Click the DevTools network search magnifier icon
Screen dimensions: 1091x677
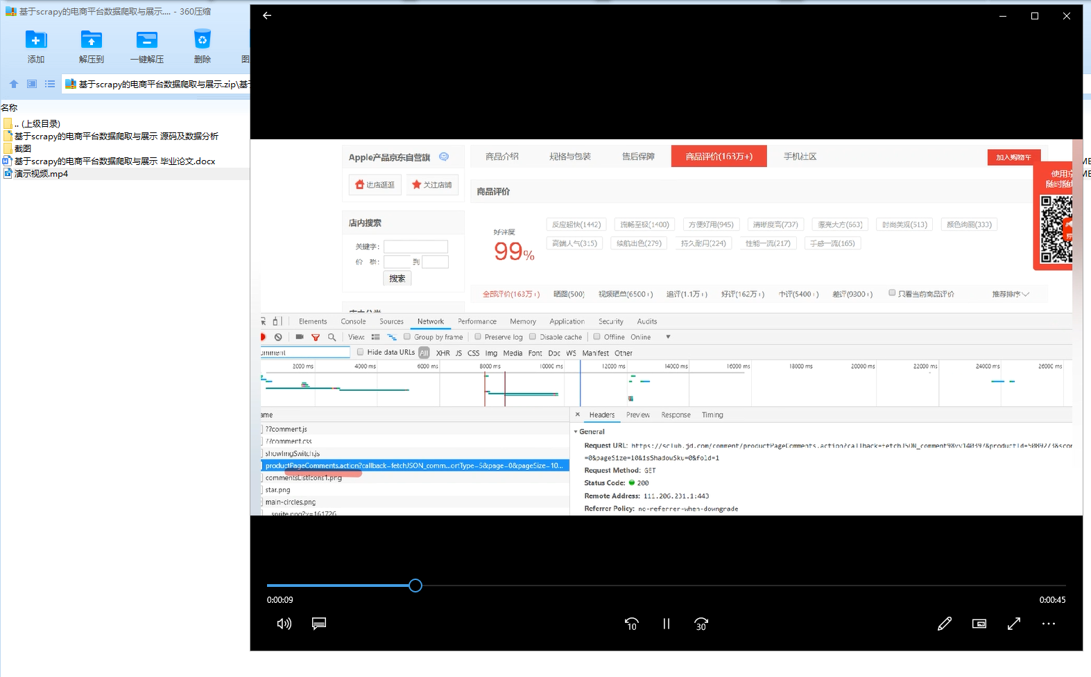click(x=332, y=337)
